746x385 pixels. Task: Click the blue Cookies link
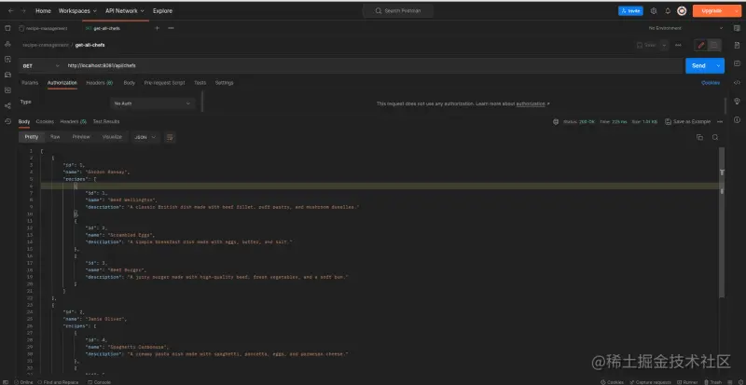point(711,83)
